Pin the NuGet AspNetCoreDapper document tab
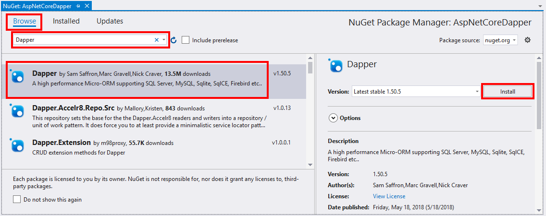This screenshot has height=216, width=546. [x=79, y=6]
